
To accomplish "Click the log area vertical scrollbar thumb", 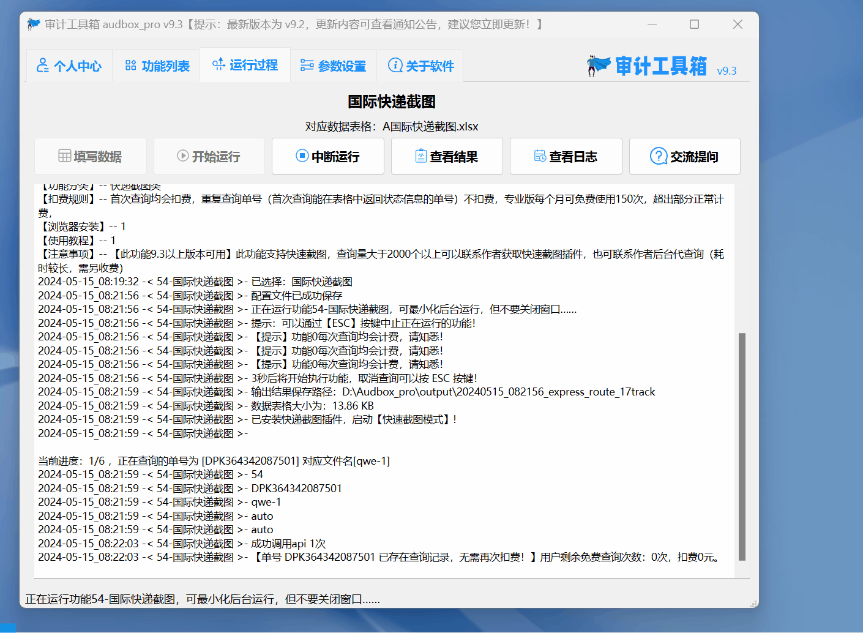I will click(742, 447).
